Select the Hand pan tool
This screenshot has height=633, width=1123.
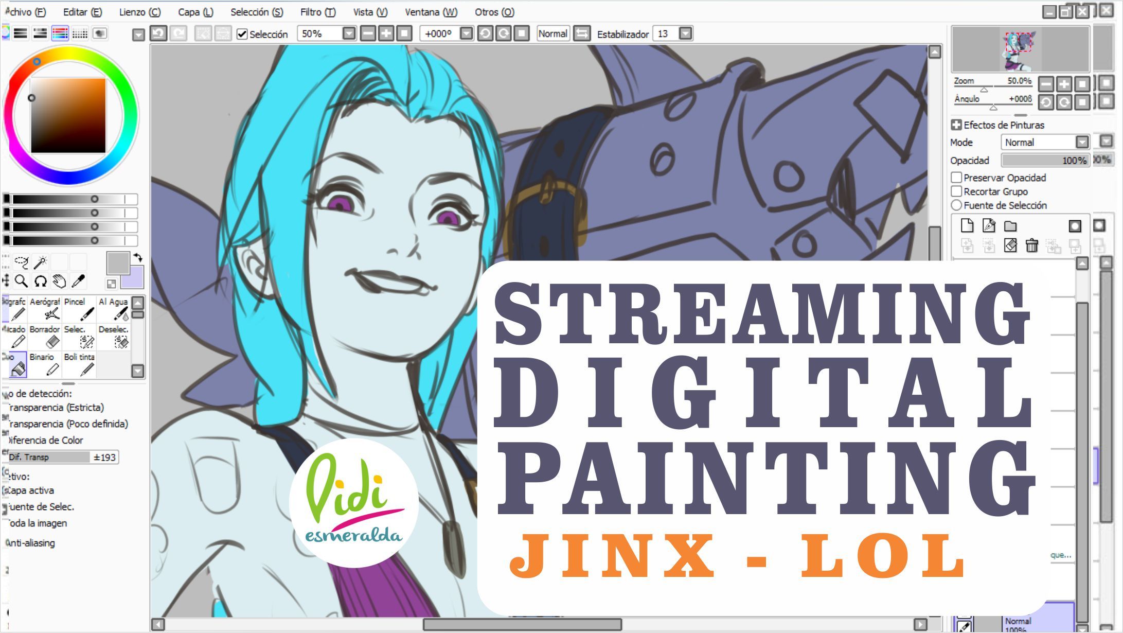coord(60,281)
